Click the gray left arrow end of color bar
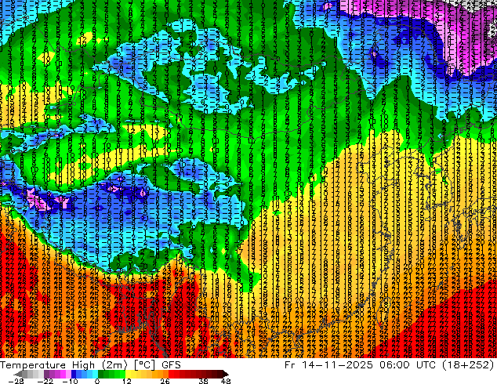 click(18, 374)
